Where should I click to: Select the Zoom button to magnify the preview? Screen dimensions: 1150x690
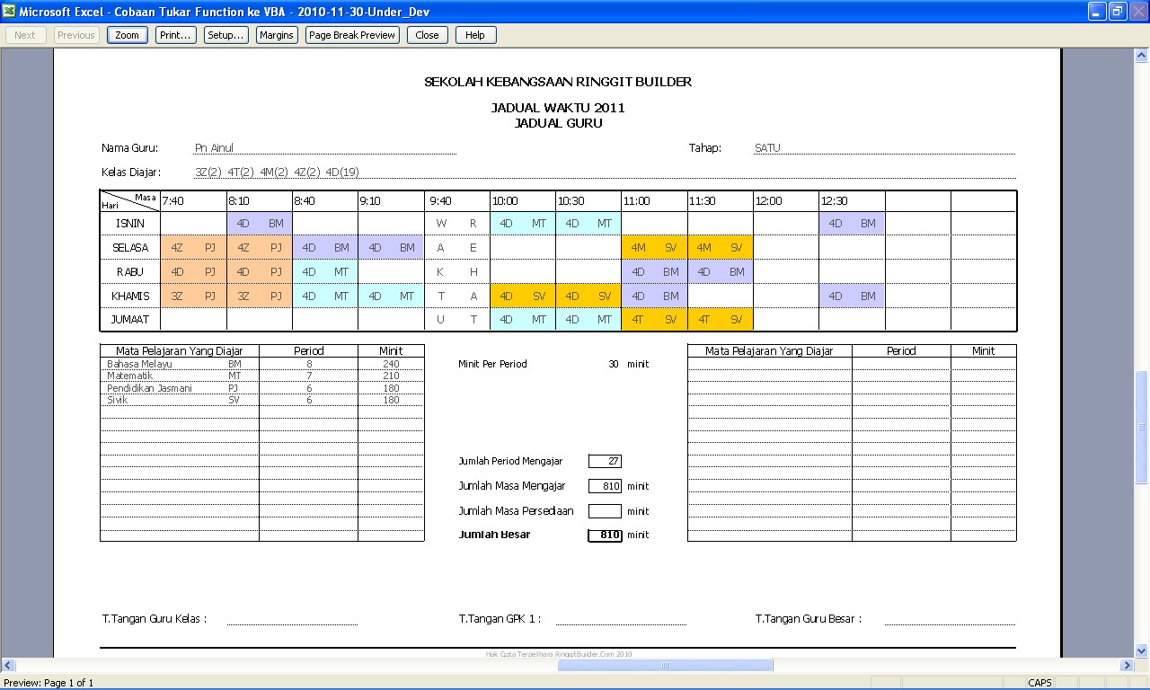point(126,34)
